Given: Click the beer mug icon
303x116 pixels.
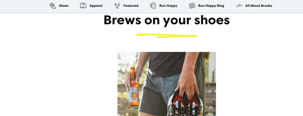Looking at the screenshot, I should 153,6.
